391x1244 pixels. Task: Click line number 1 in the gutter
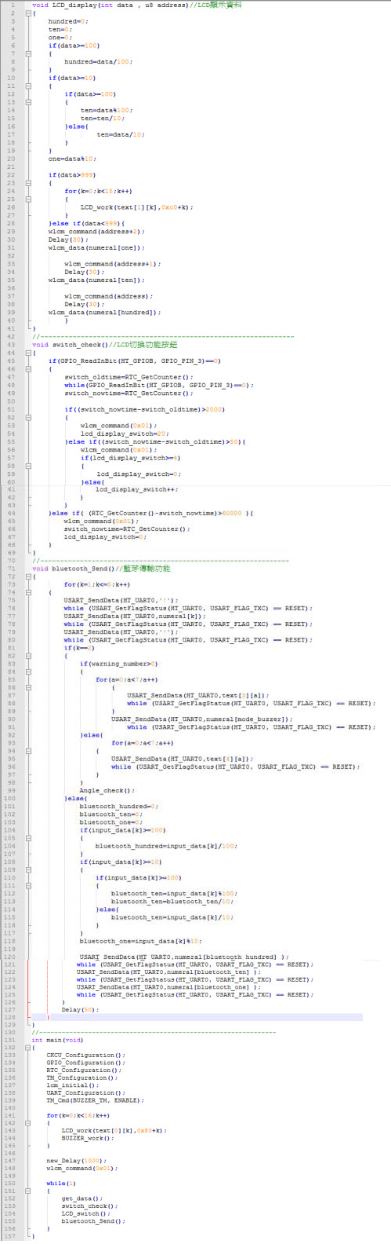tap(13, 5)
